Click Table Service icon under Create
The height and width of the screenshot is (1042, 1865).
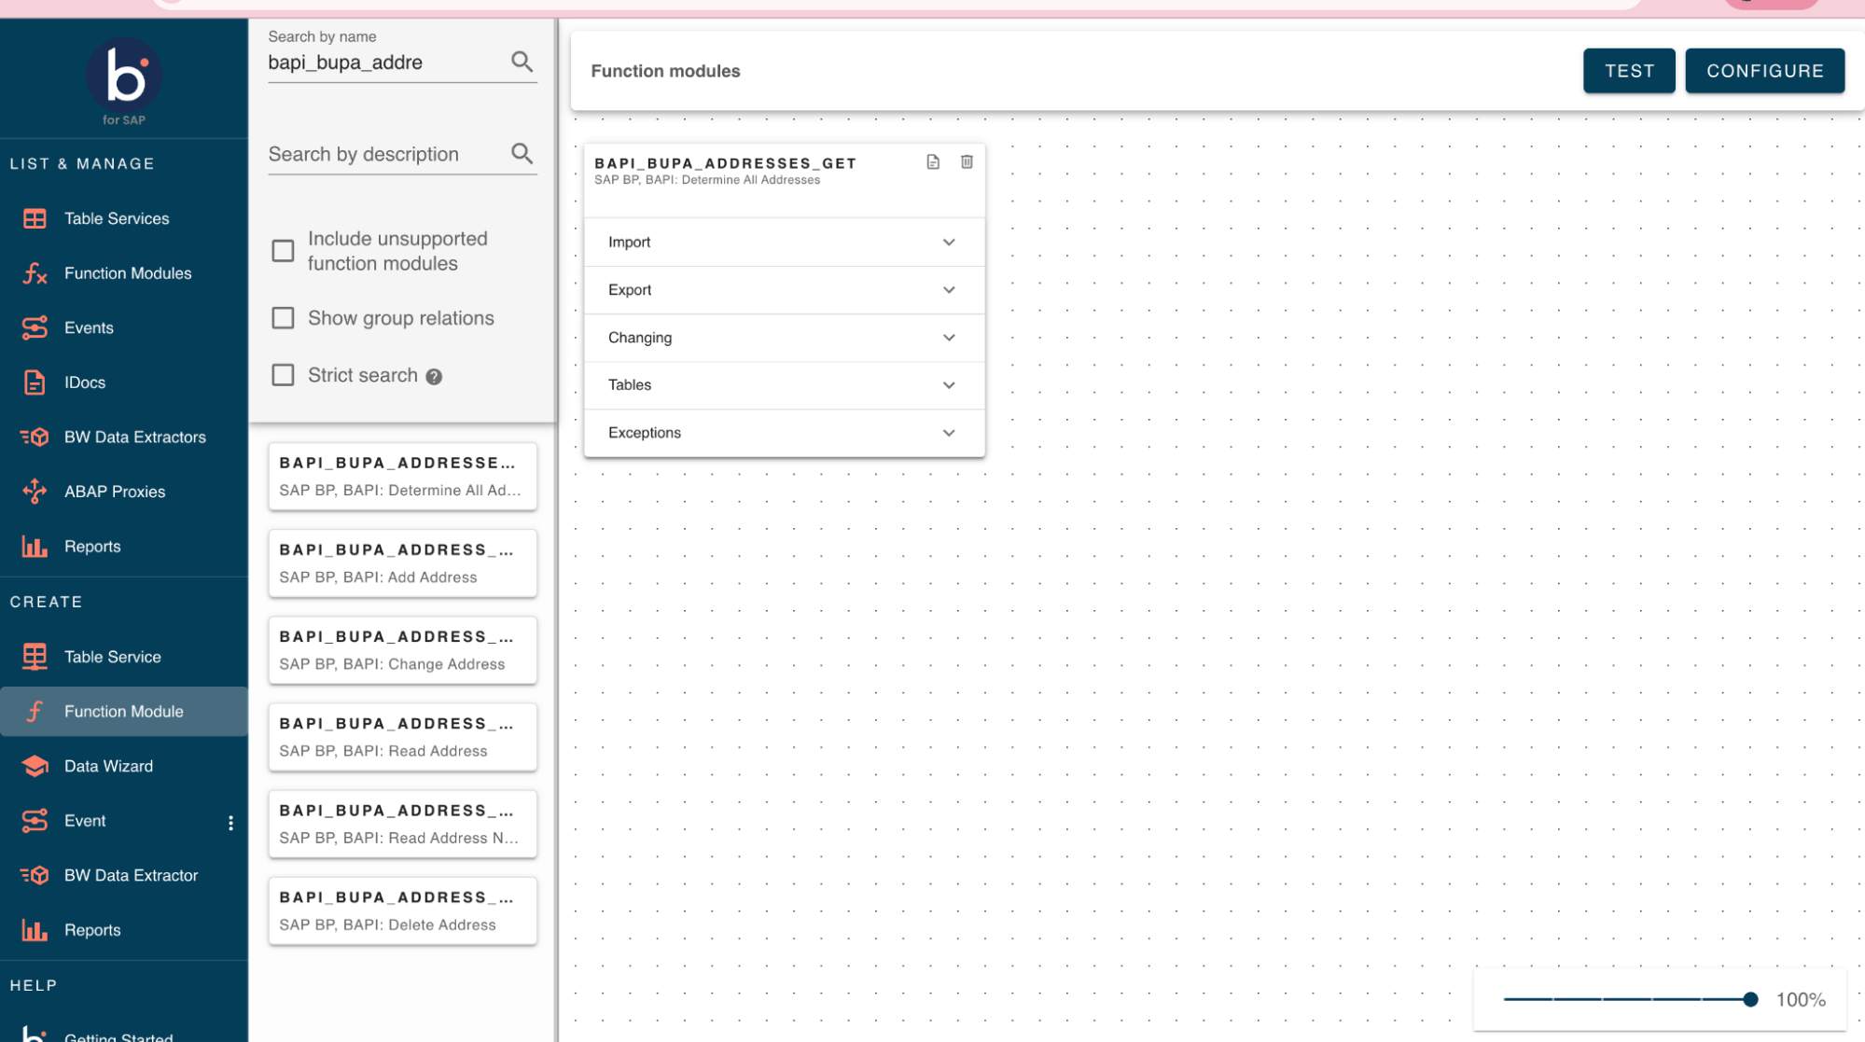35,657
